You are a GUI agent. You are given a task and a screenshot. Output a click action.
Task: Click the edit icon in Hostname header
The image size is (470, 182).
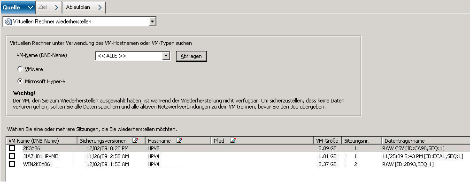(179, 140)
